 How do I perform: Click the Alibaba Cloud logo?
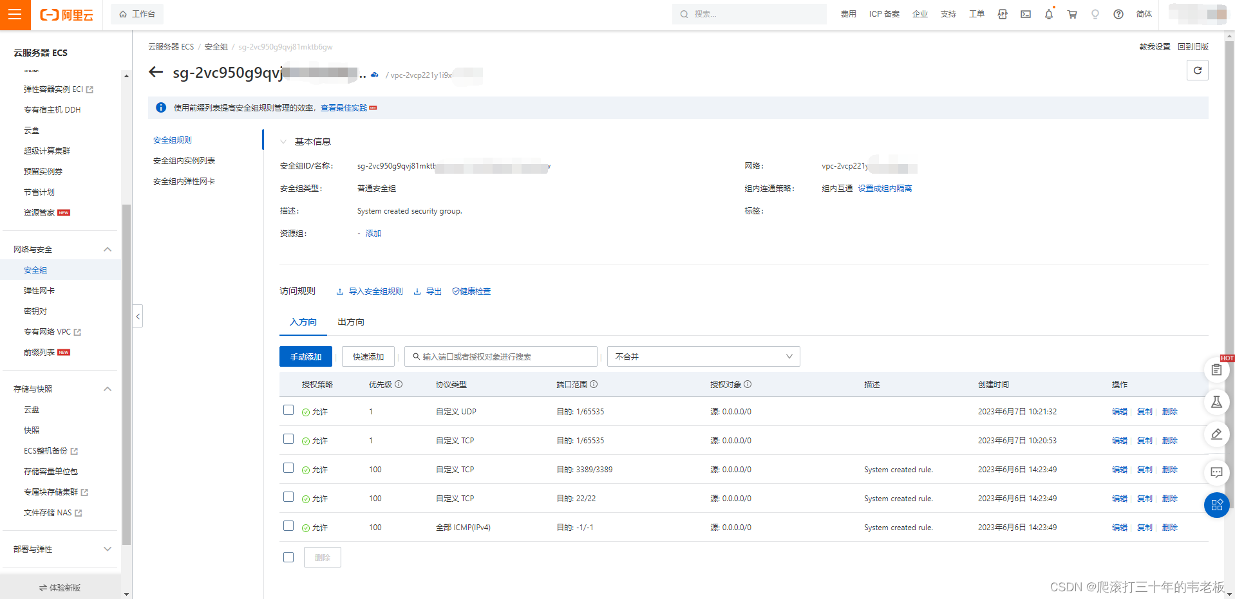point(66,15)
